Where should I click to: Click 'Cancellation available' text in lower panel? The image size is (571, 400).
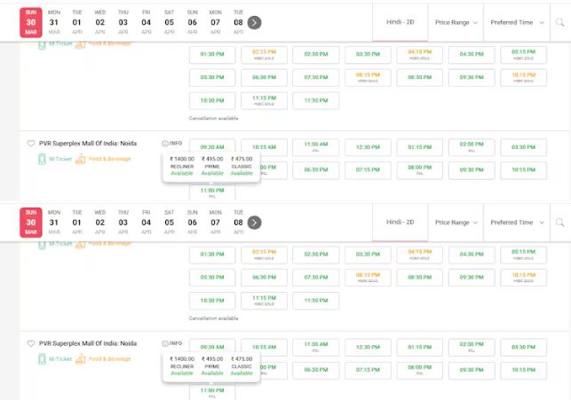(213, 318)
